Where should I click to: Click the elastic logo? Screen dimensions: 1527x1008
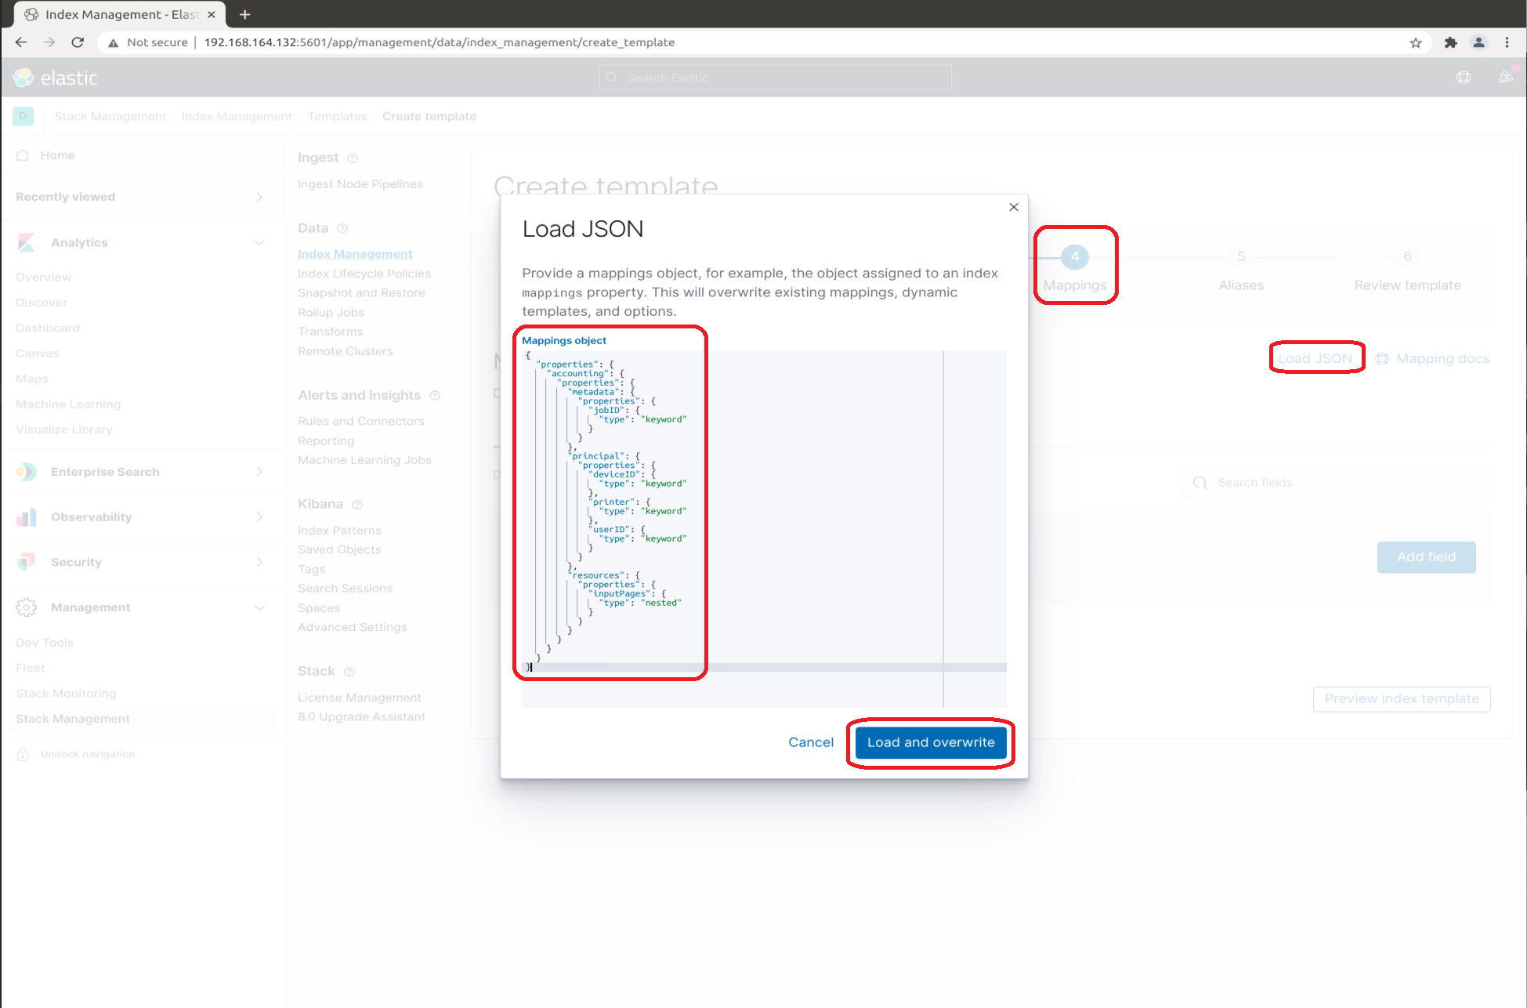[x=55, y=78]
